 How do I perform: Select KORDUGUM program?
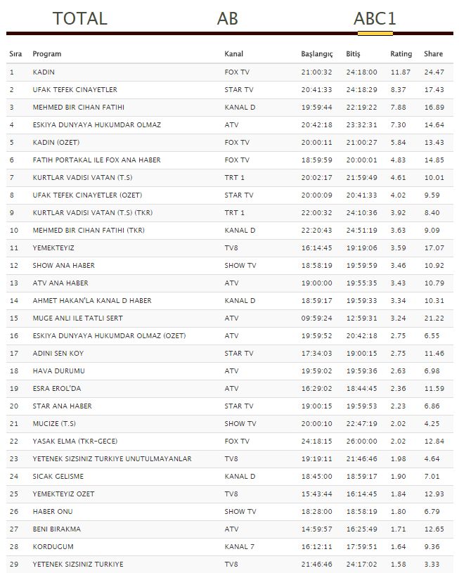(53, 546)
